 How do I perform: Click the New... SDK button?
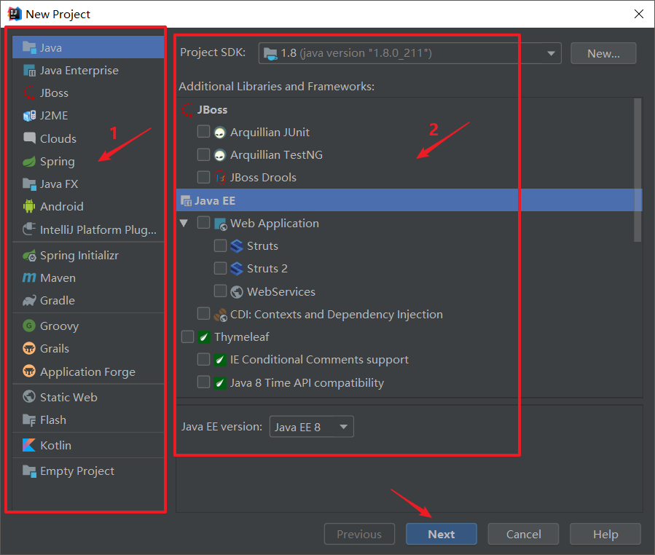603,53
